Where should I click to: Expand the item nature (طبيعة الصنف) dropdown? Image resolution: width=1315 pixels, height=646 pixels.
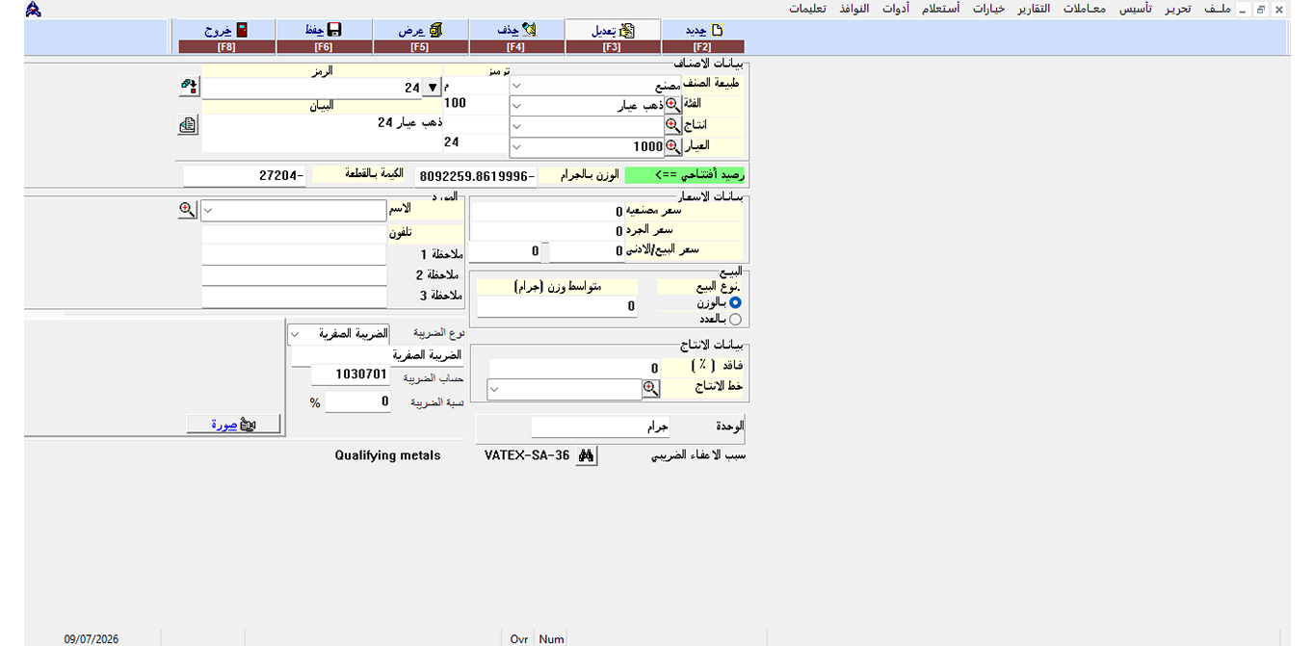pos(517,85)
